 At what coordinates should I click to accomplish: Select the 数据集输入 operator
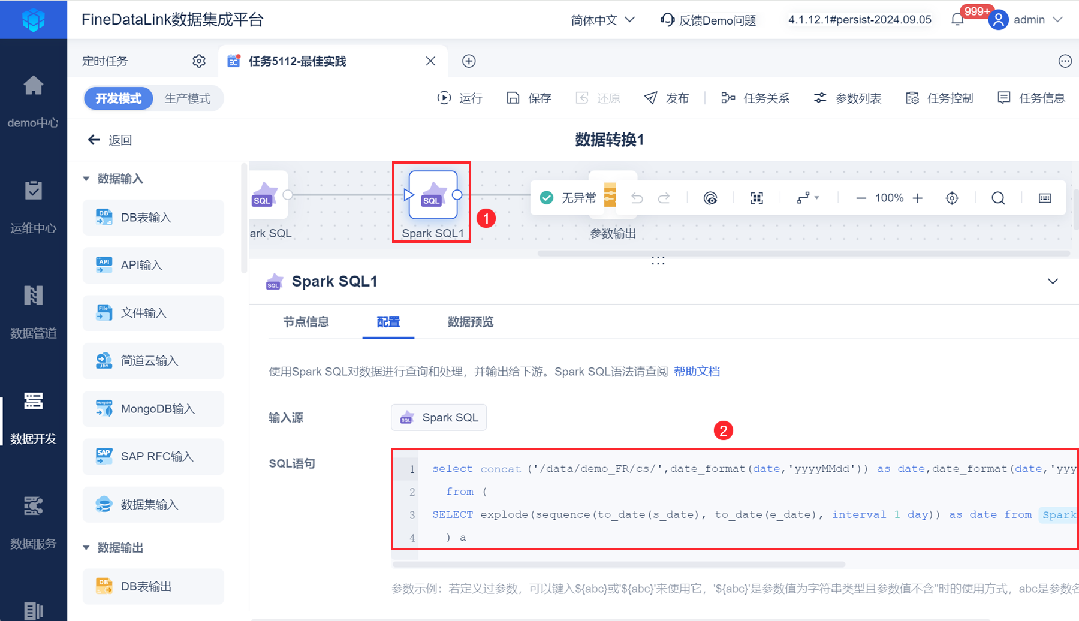[x=153, y=504]
